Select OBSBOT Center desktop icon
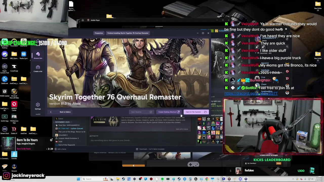324x182 pixels. [x=14, y=106]
